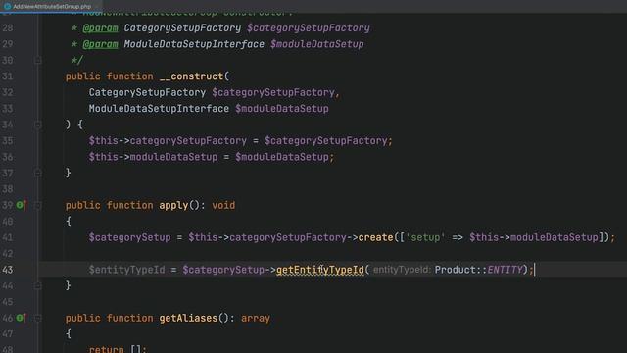Open the AddNewAttributeSetGroup.php editor tab

[52, 7]
